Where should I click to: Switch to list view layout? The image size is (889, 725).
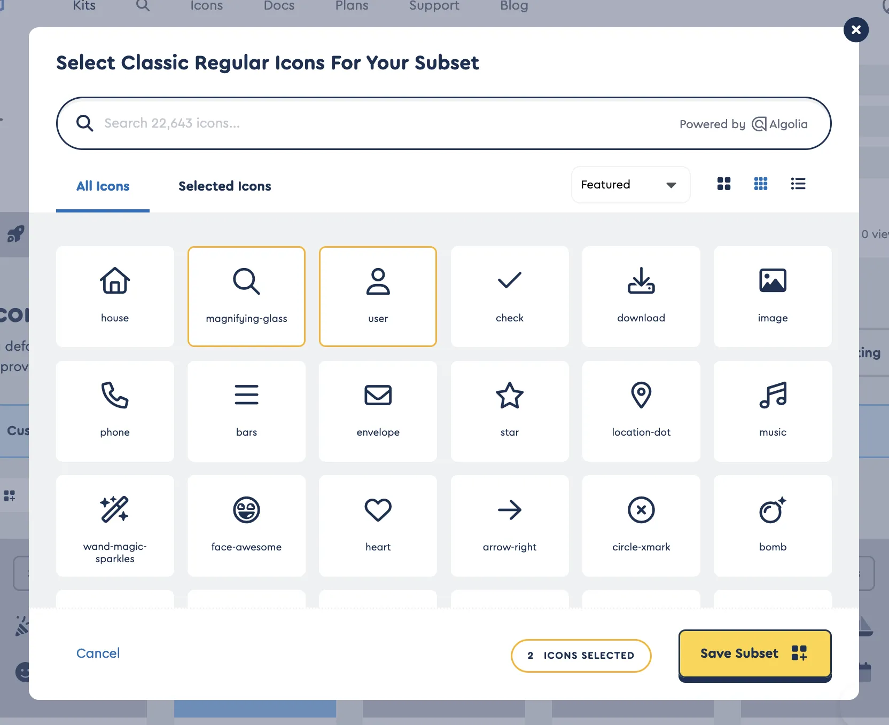coord(798,184)
